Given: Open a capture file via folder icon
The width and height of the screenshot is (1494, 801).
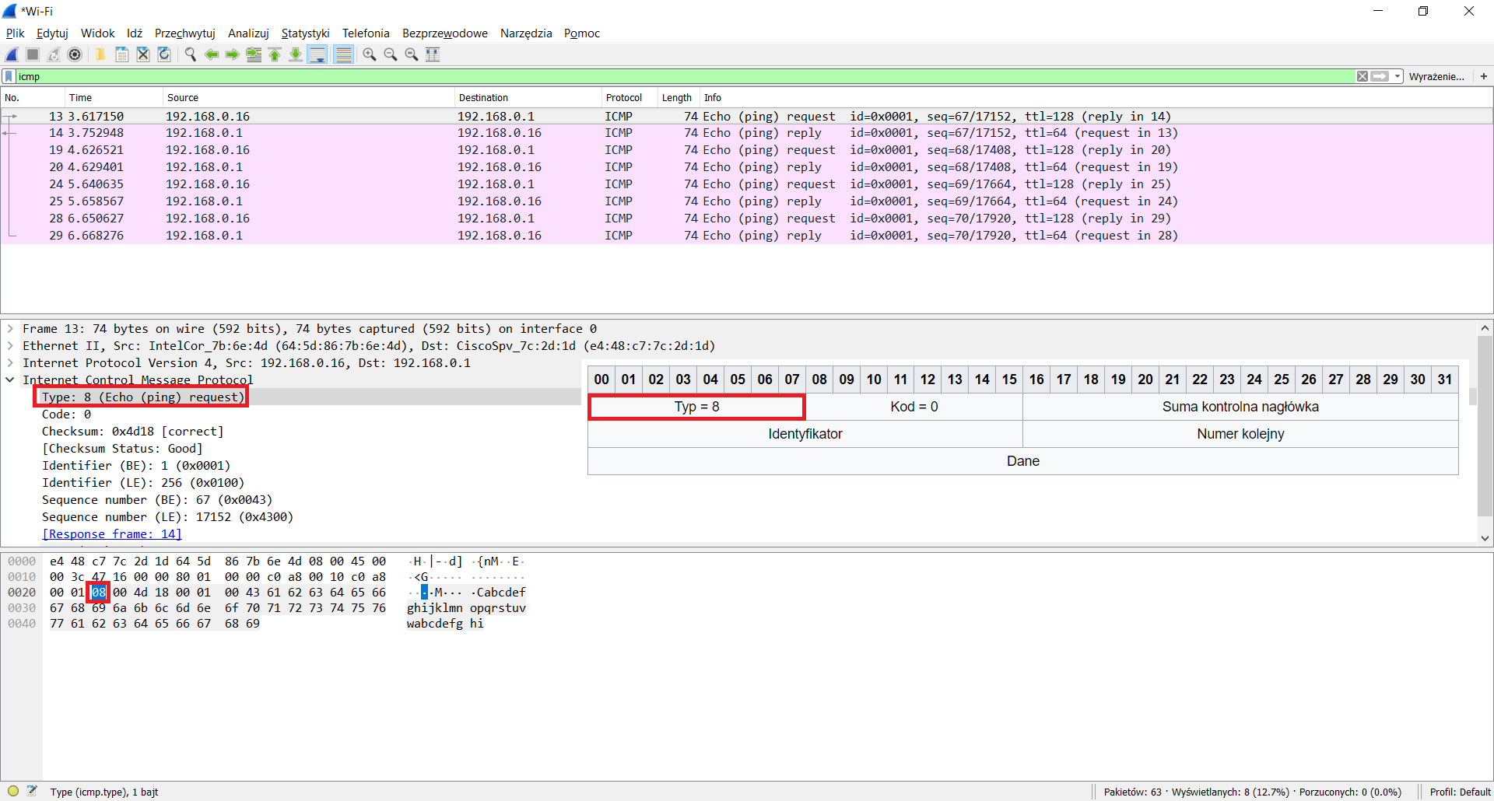Looking at the screenshot, I should tap(100, 54).
